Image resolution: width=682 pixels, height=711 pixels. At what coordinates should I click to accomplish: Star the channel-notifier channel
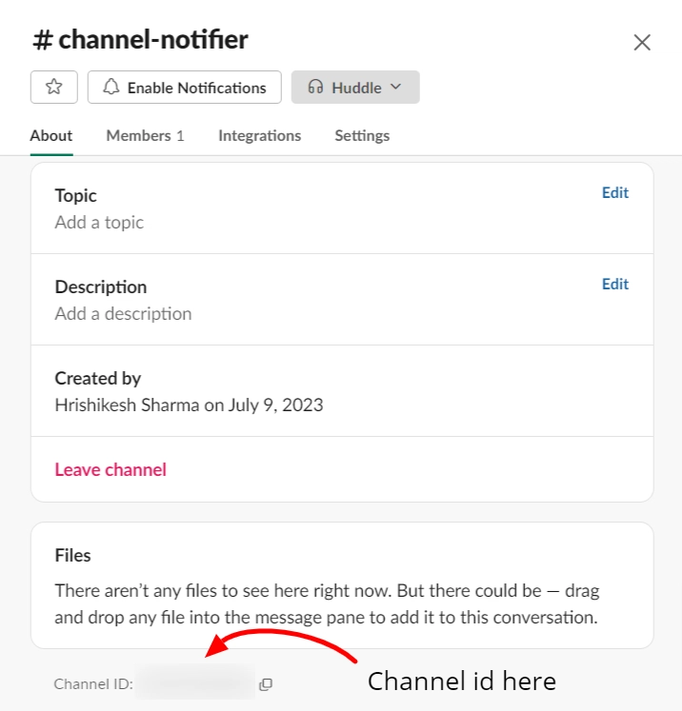(x=54, y=88)
